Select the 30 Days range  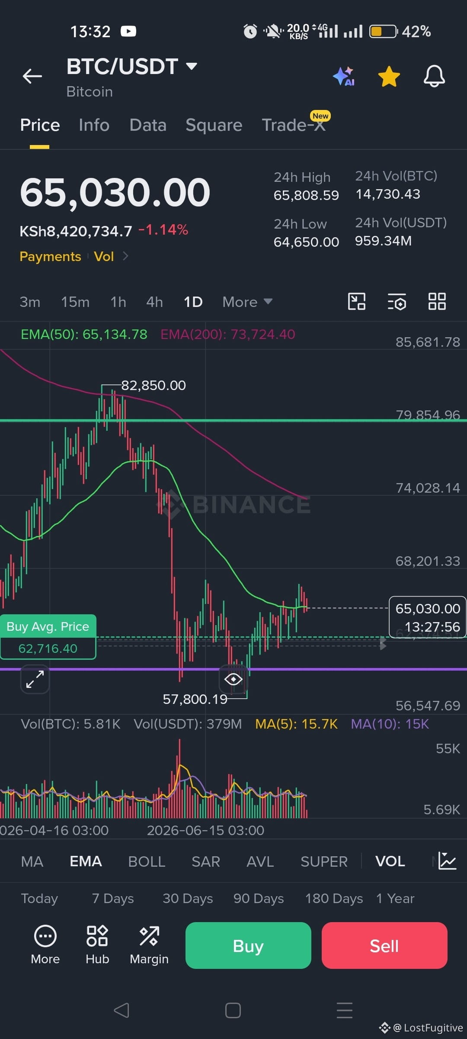click(x=188, y=899)
